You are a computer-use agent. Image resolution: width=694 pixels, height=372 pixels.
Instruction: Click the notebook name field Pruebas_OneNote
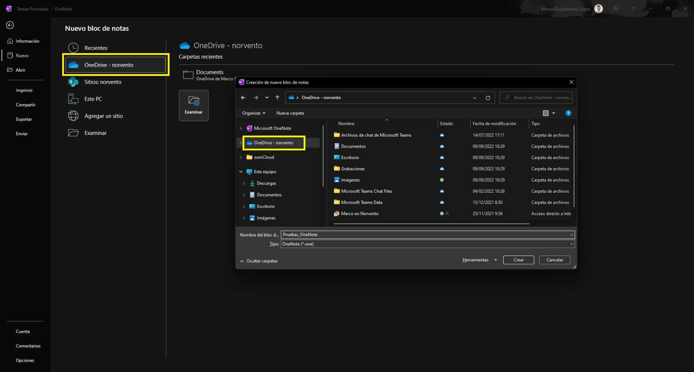428,235
